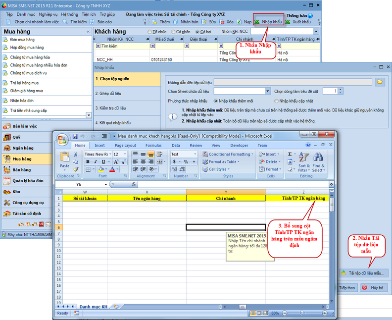Click the Excel Font Color A swatch
Viewport: 392px width, 320px height.
tap(112, 169)
